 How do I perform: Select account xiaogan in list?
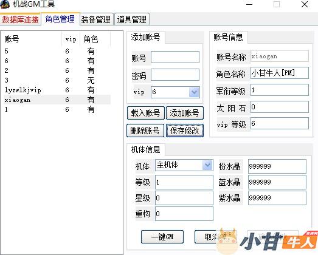click(x=57, y=100)
